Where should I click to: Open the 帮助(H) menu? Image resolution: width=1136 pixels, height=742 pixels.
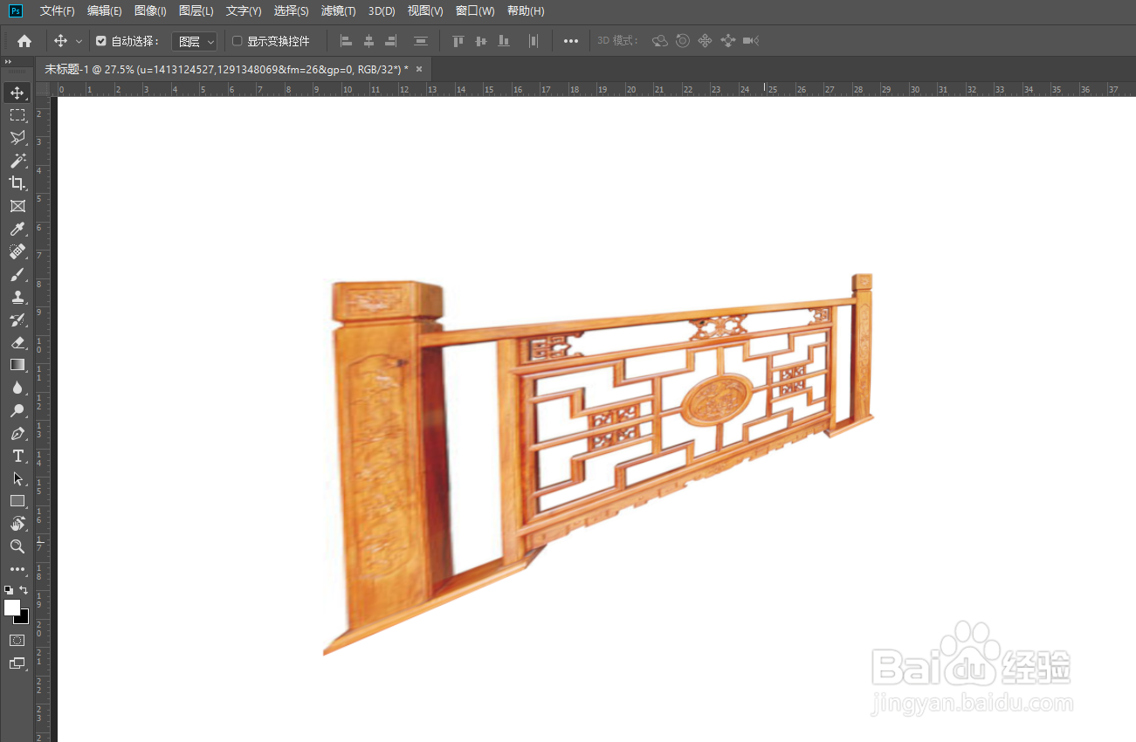526,11
